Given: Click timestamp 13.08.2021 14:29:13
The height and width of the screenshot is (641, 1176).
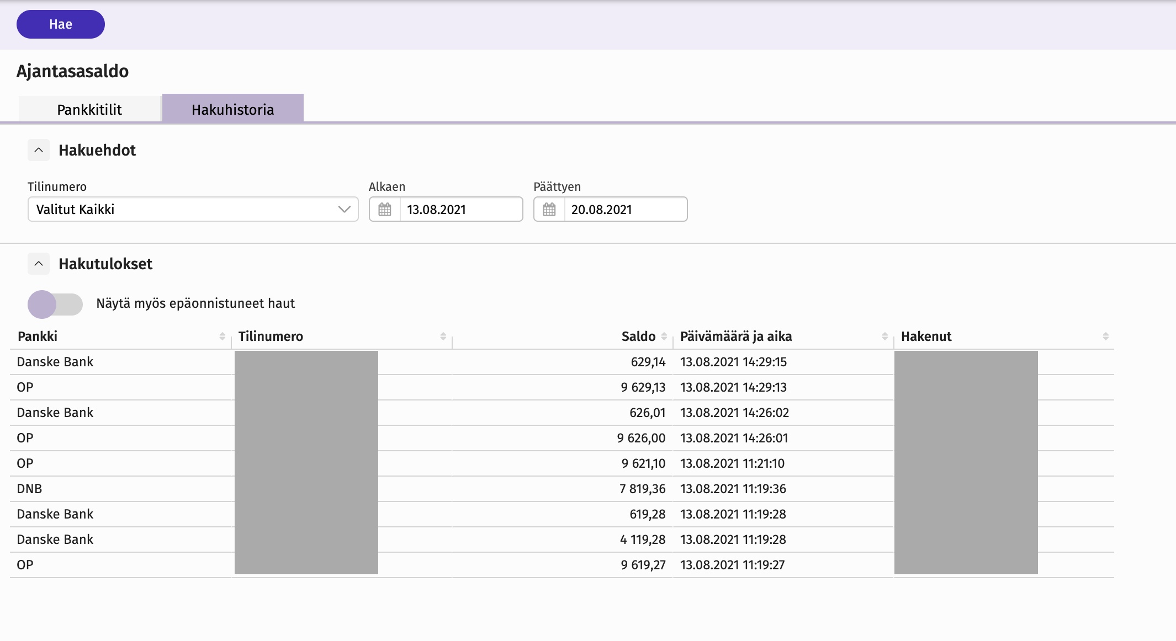Looking at the screenshot, I should click(x=734, y=387).
